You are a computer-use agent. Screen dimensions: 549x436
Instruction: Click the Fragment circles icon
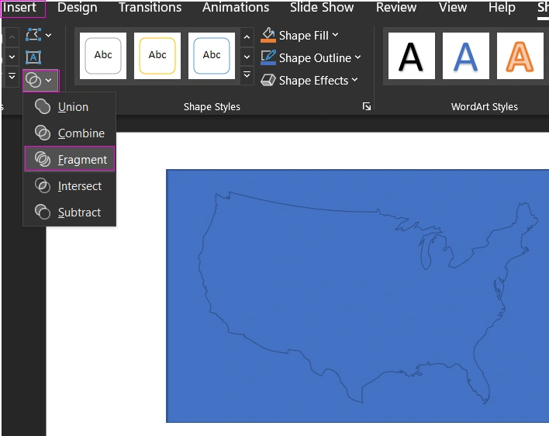[x=43, y=159]
